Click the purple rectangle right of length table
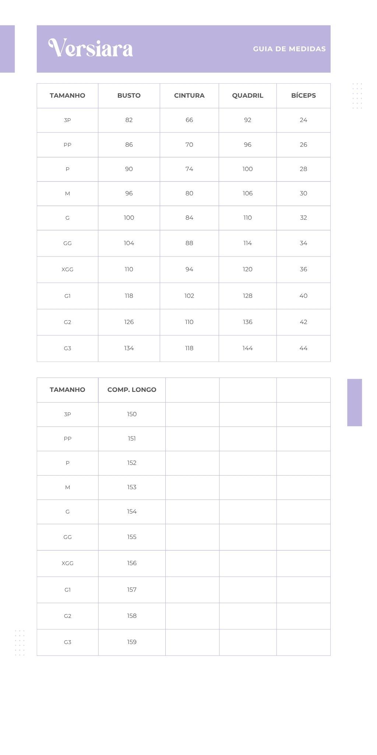This screenshot has width=377, height=755. point(355,402)
